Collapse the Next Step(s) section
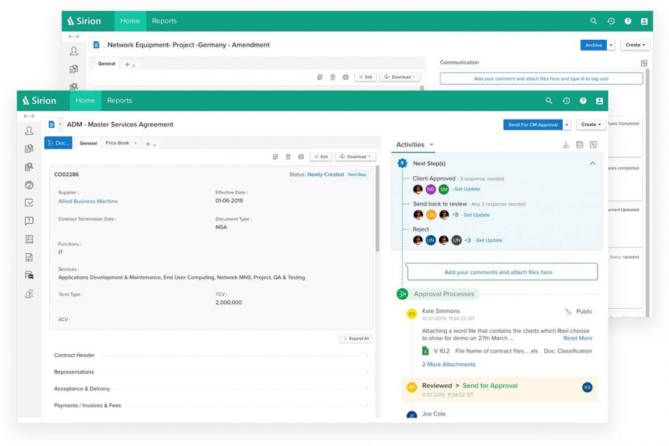This screenshot has width=669, height=446. coord(592,163)
